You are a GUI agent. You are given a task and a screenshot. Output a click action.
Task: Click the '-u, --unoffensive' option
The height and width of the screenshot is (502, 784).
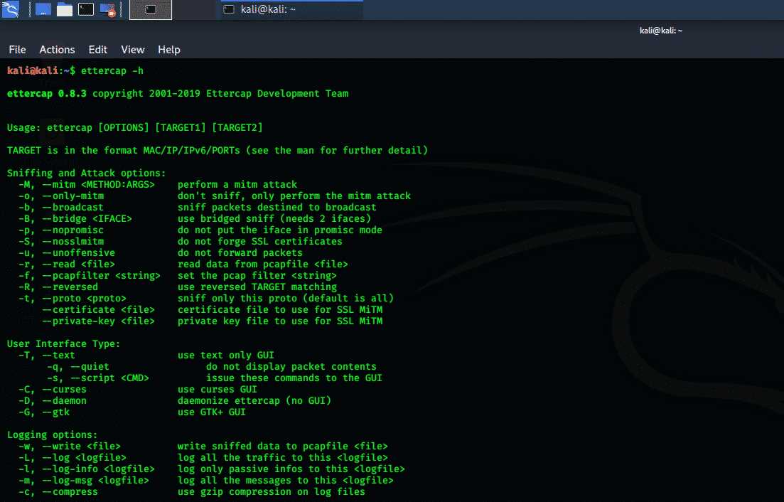coord(67,253)
